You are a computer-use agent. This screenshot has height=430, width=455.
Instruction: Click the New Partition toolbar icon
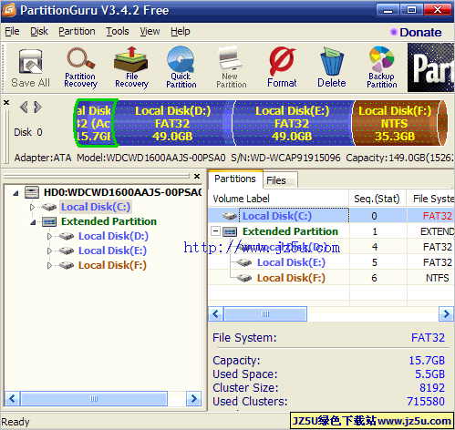click(x=231, y=67)
